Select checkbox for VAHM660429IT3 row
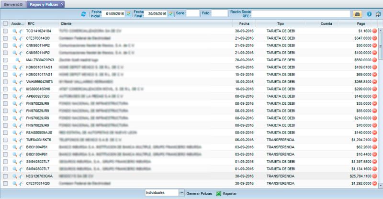Screen dimensions: 383x199 tap(5, 82)
